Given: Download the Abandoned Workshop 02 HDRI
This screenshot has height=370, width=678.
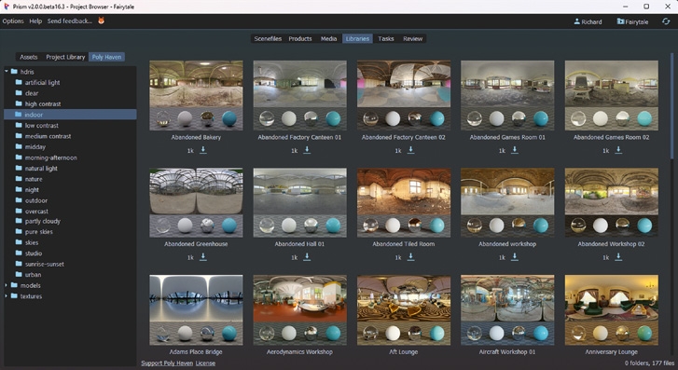Looking at the screenshot, I should 618,256.
